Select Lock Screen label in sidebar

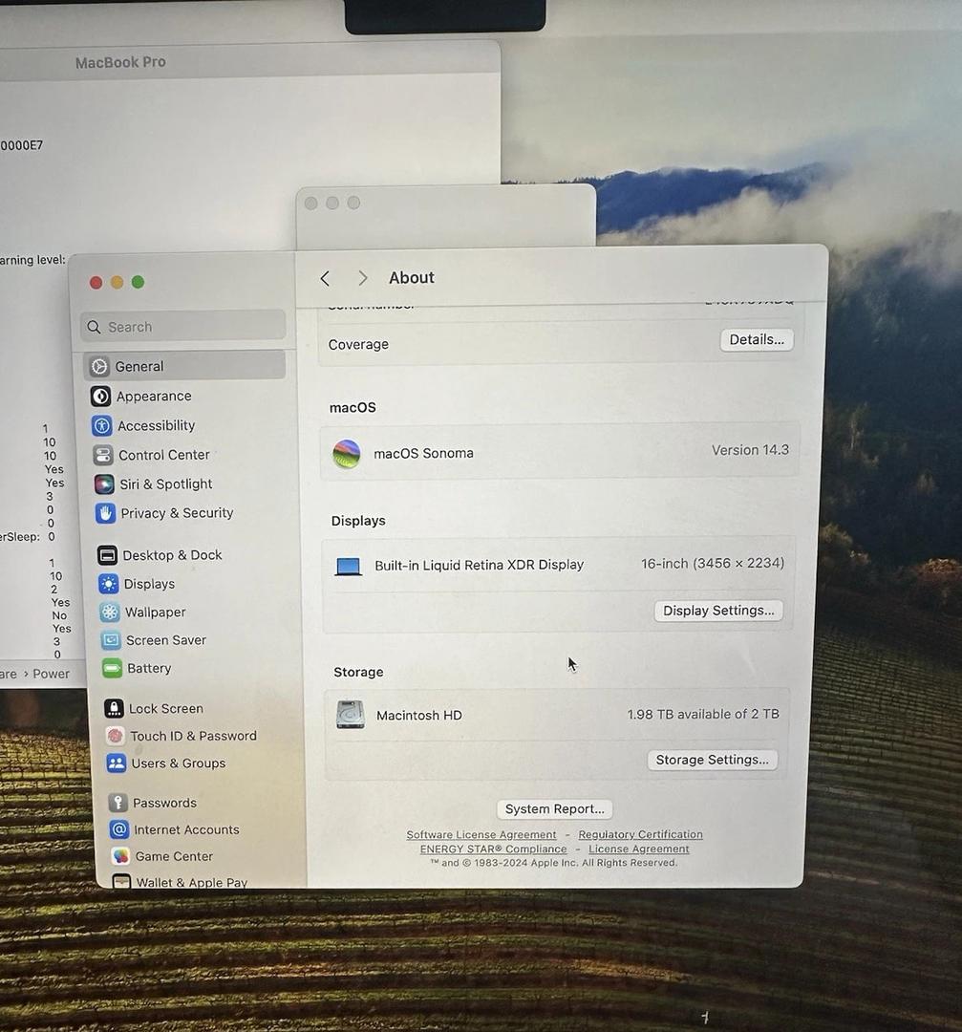(x=166, y=708)
